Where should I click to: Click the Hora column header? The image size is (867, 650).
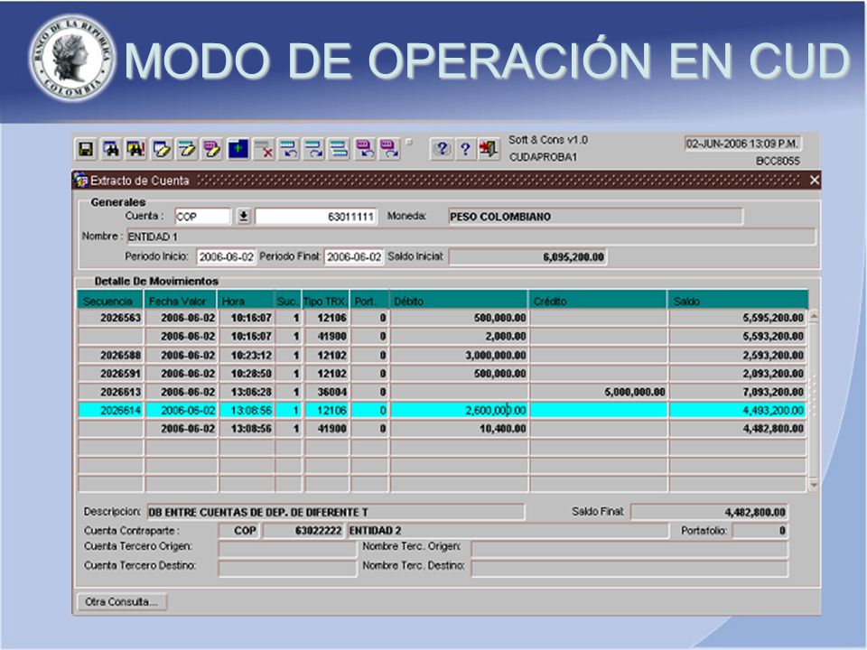pos(246,302)
